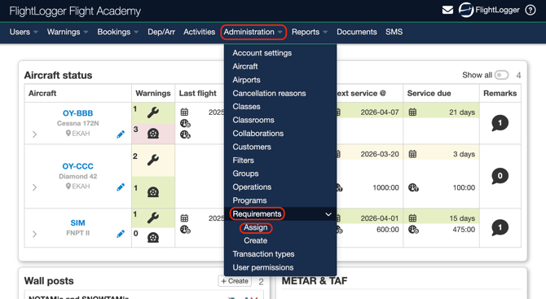Screen dimensions: 546x299
Task: Select User permissions menu item
Action: [x=263, y=267]
